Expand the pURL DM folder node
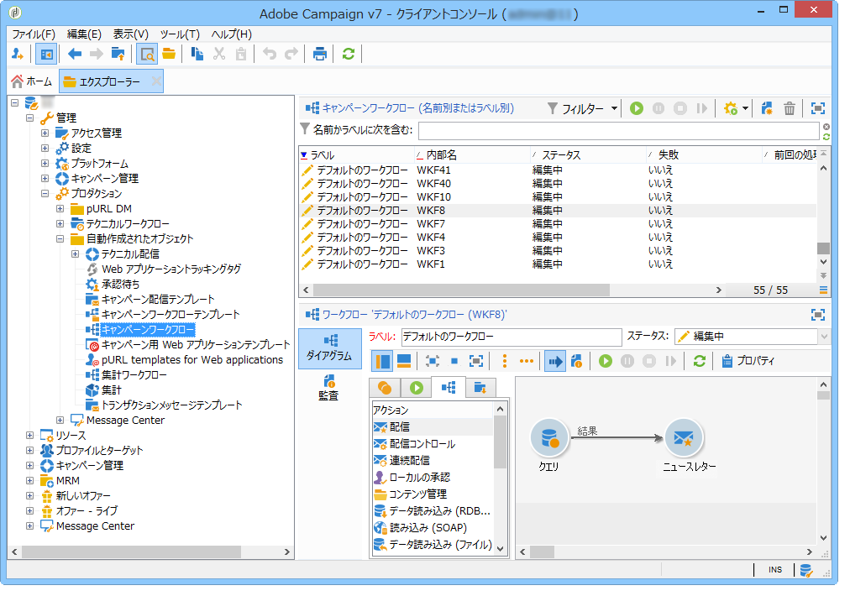Viewport: 850px width, 596px height. tap(60, 208)
